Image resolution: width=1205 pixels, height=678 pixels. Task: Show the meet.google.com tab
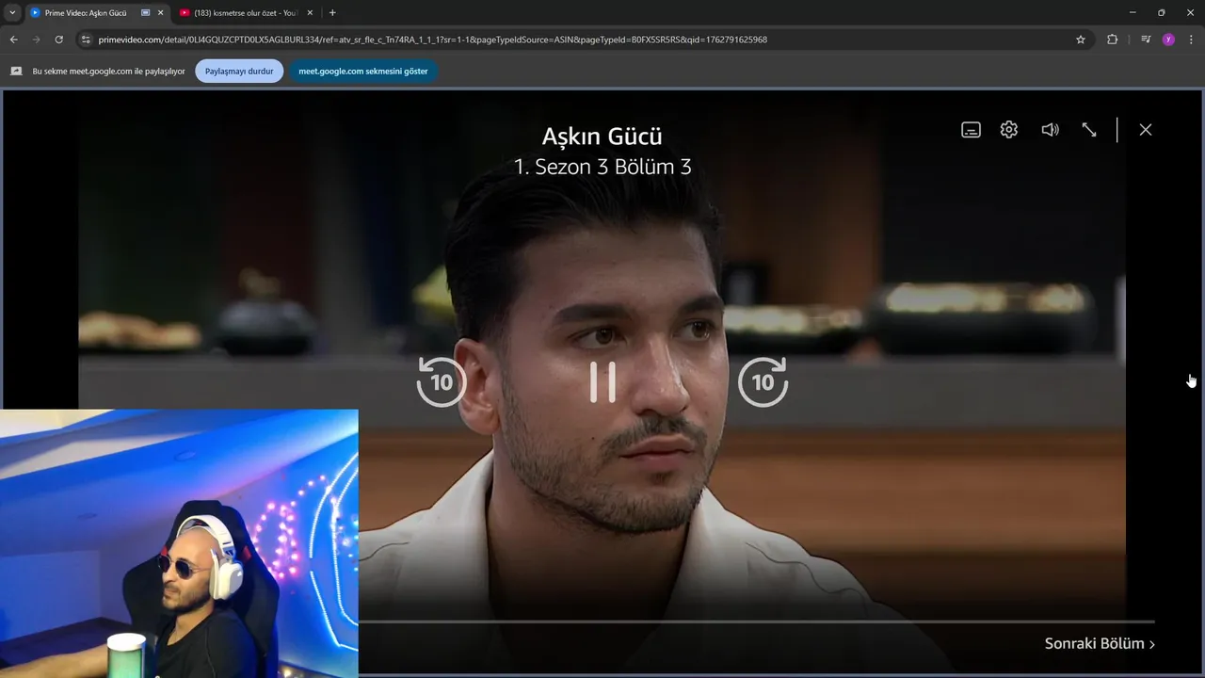click(363, 71)
